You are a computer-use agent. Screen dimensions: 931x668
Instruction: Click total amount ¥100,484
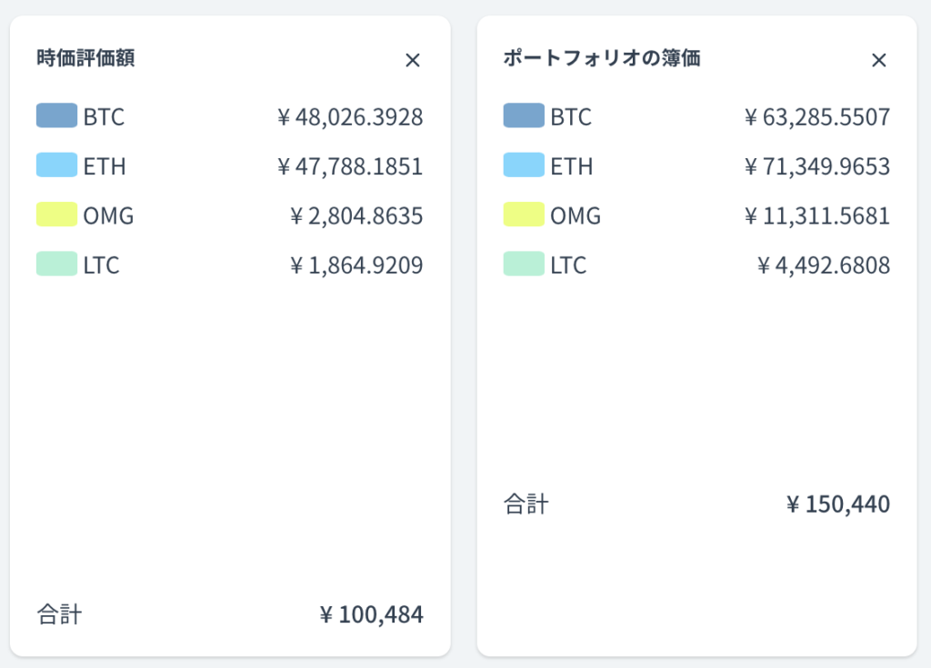coord(371,615)
